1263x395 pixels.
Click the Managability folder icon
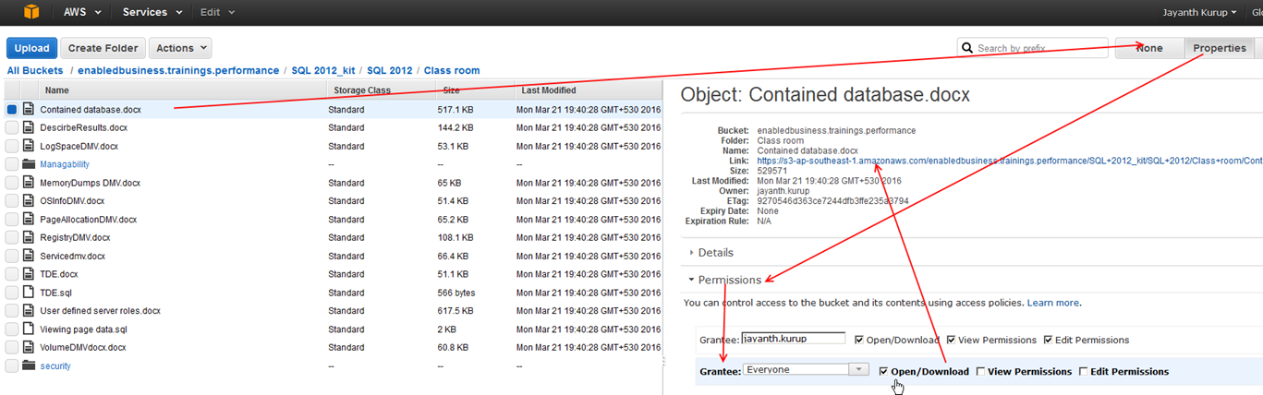29,164
